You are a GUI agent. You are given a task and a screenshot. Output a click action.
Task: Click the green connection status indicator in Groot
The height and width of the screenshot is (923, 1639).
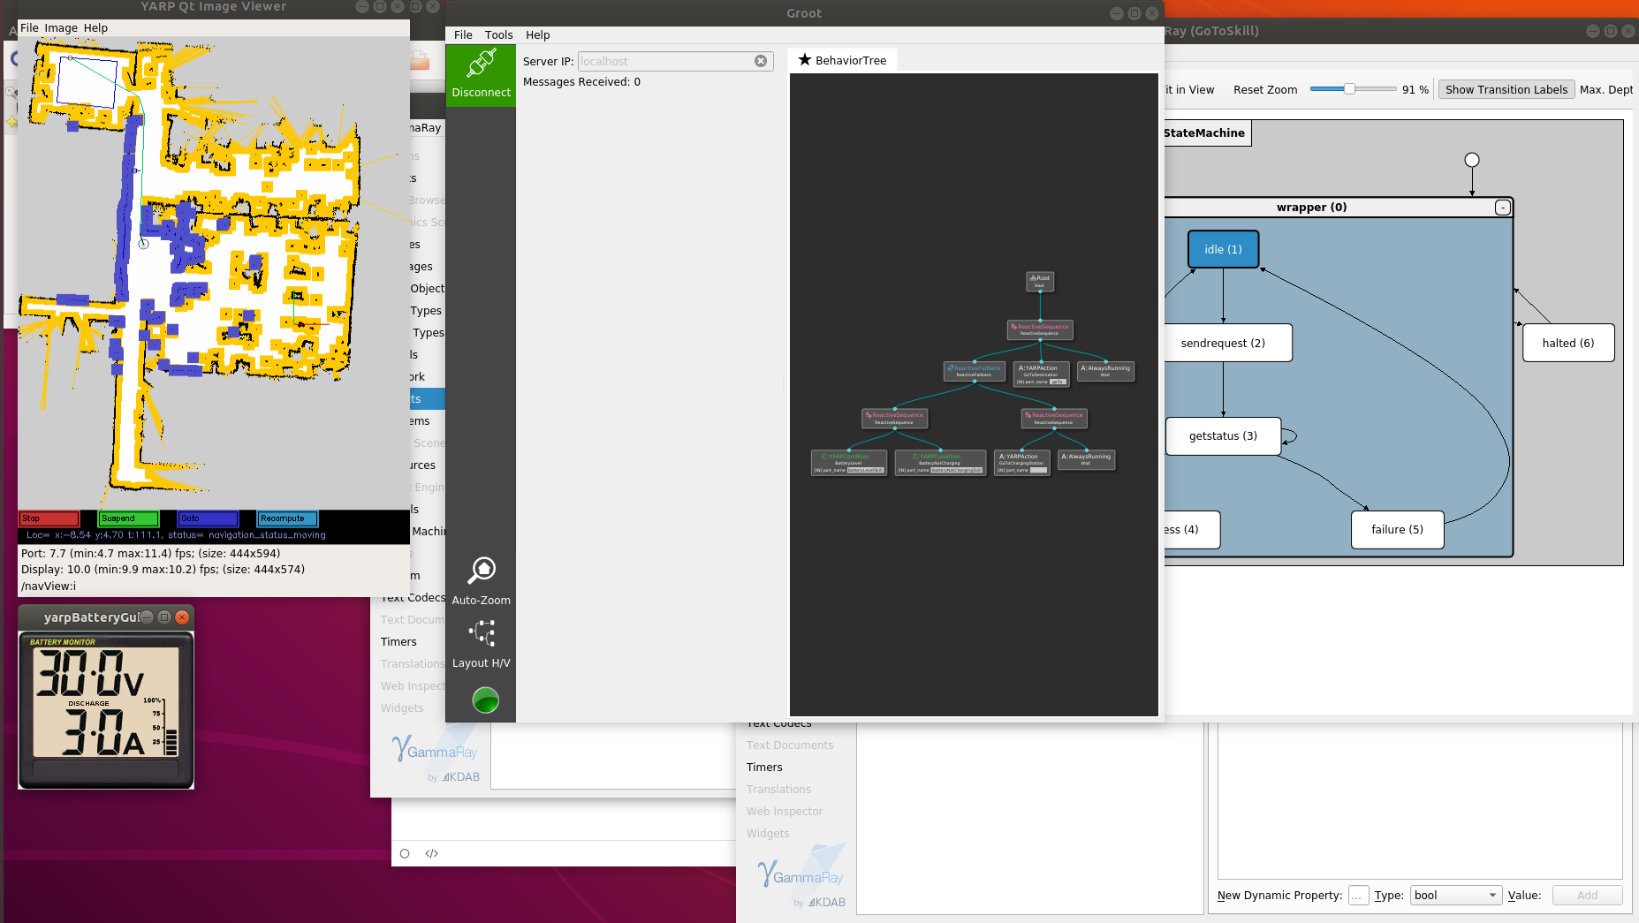pyautogui.click(x=485, y=700)
